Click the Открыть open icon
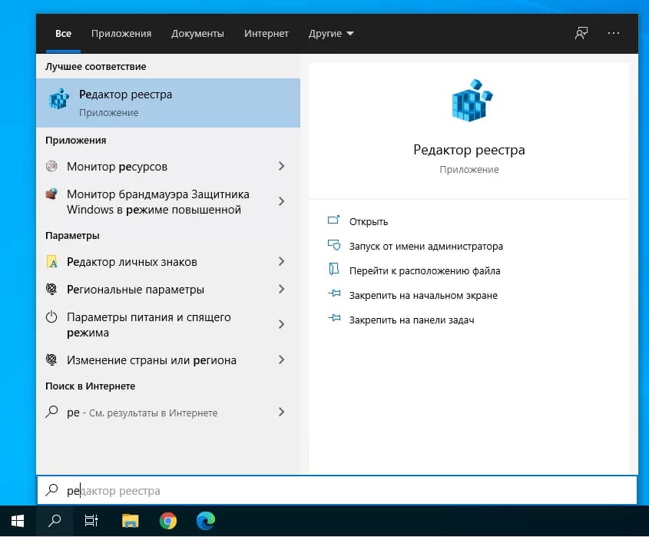This screenshot has height=537, width=649. pos(333,220)
